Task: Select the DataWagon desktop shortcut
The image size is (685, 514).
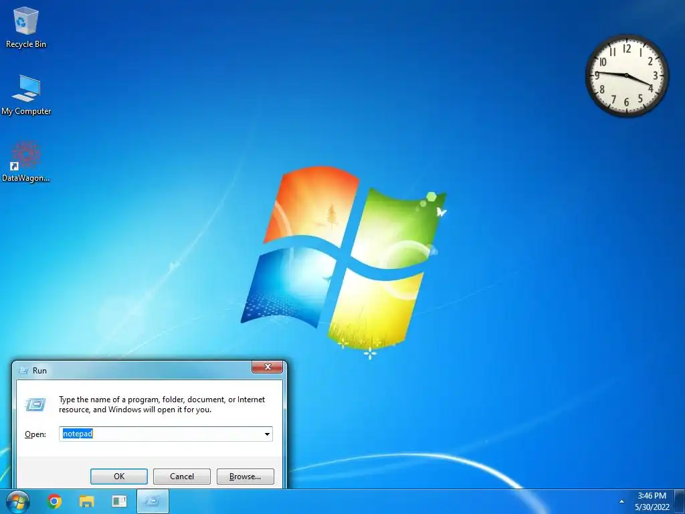Action: click(26, 162)
